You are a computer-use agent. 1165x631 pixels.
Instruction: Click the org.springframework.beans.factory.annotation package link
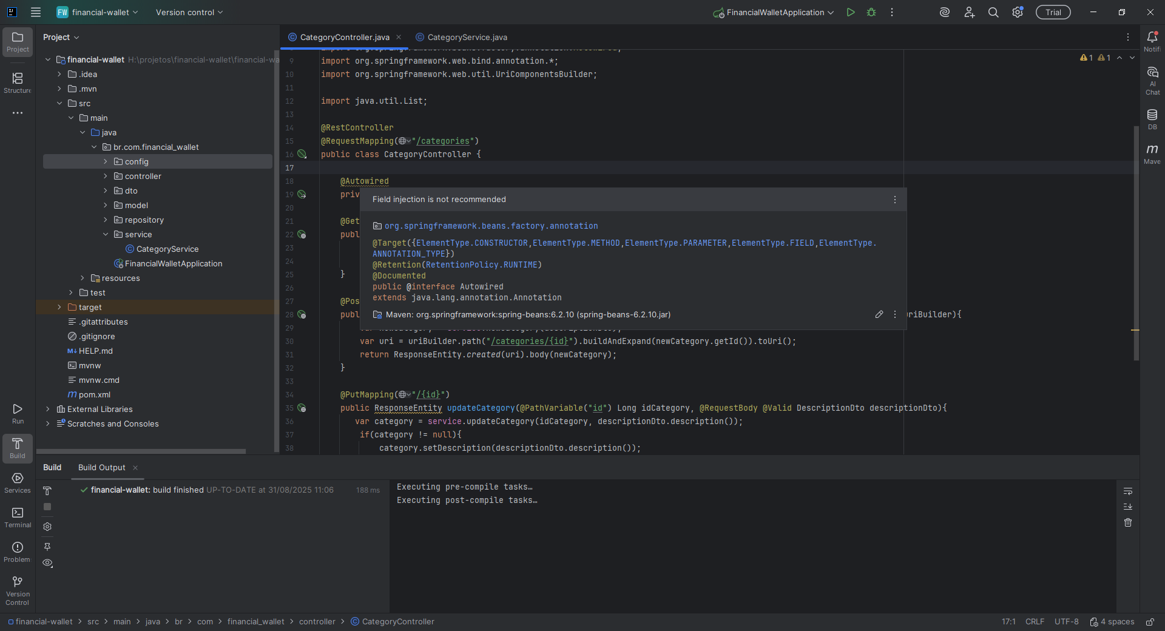[x=491, y=226]
